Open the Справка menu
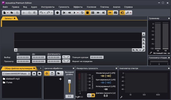171x100 pixels. 128,7
